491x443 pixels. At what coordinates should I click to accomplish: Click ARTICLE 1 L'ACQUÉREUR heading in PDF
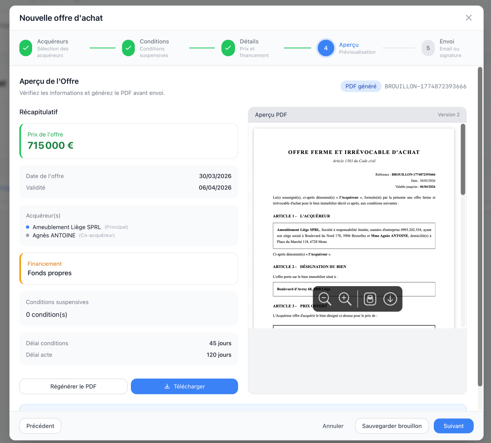click(301, 216)
